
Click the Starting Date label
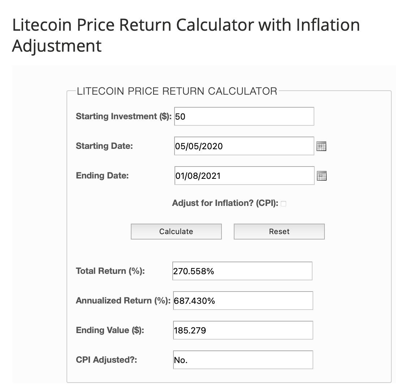(104, 146)
